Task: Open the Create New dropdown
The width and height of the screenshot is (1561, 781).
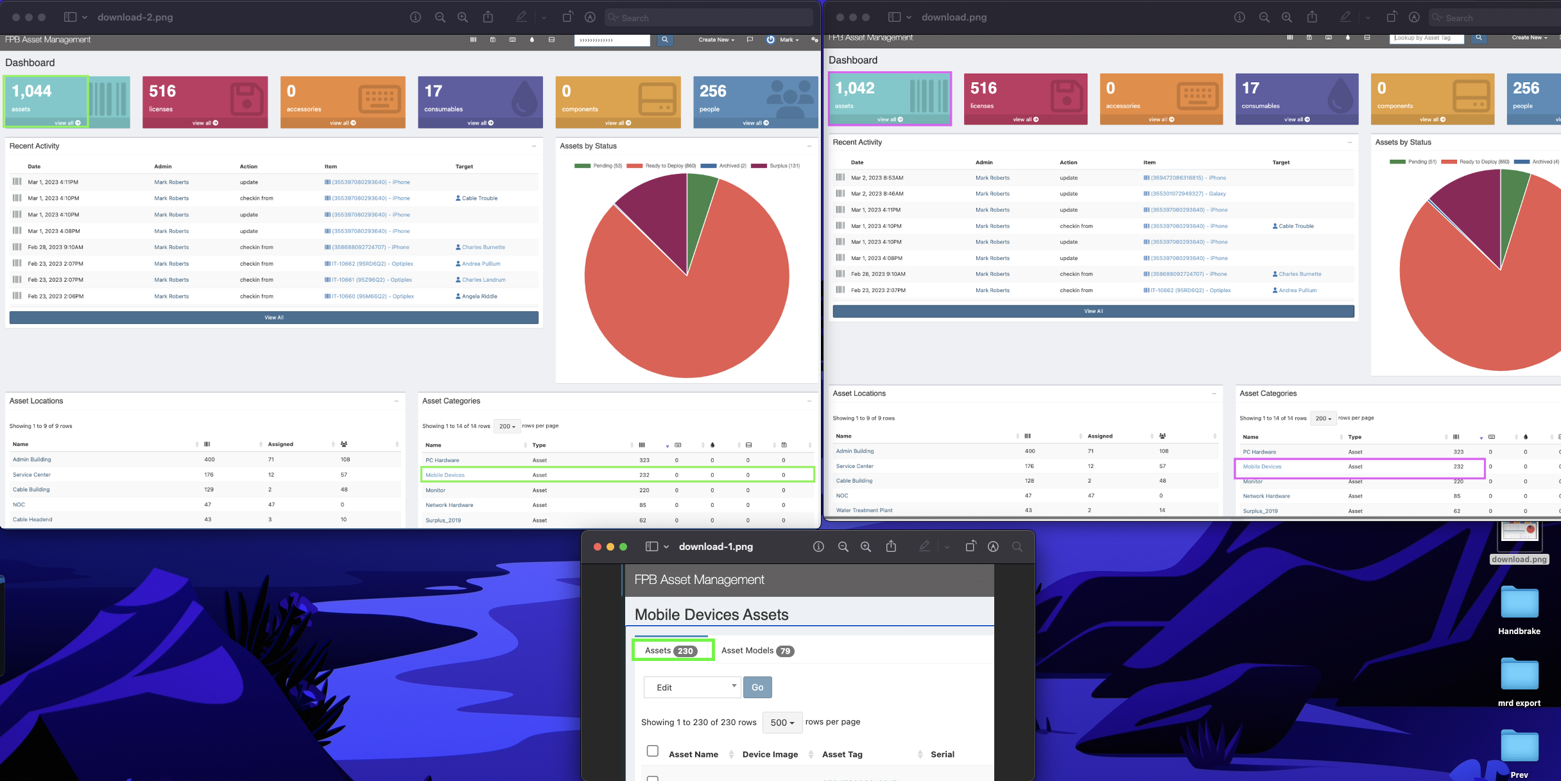Action: pos(714,39)
